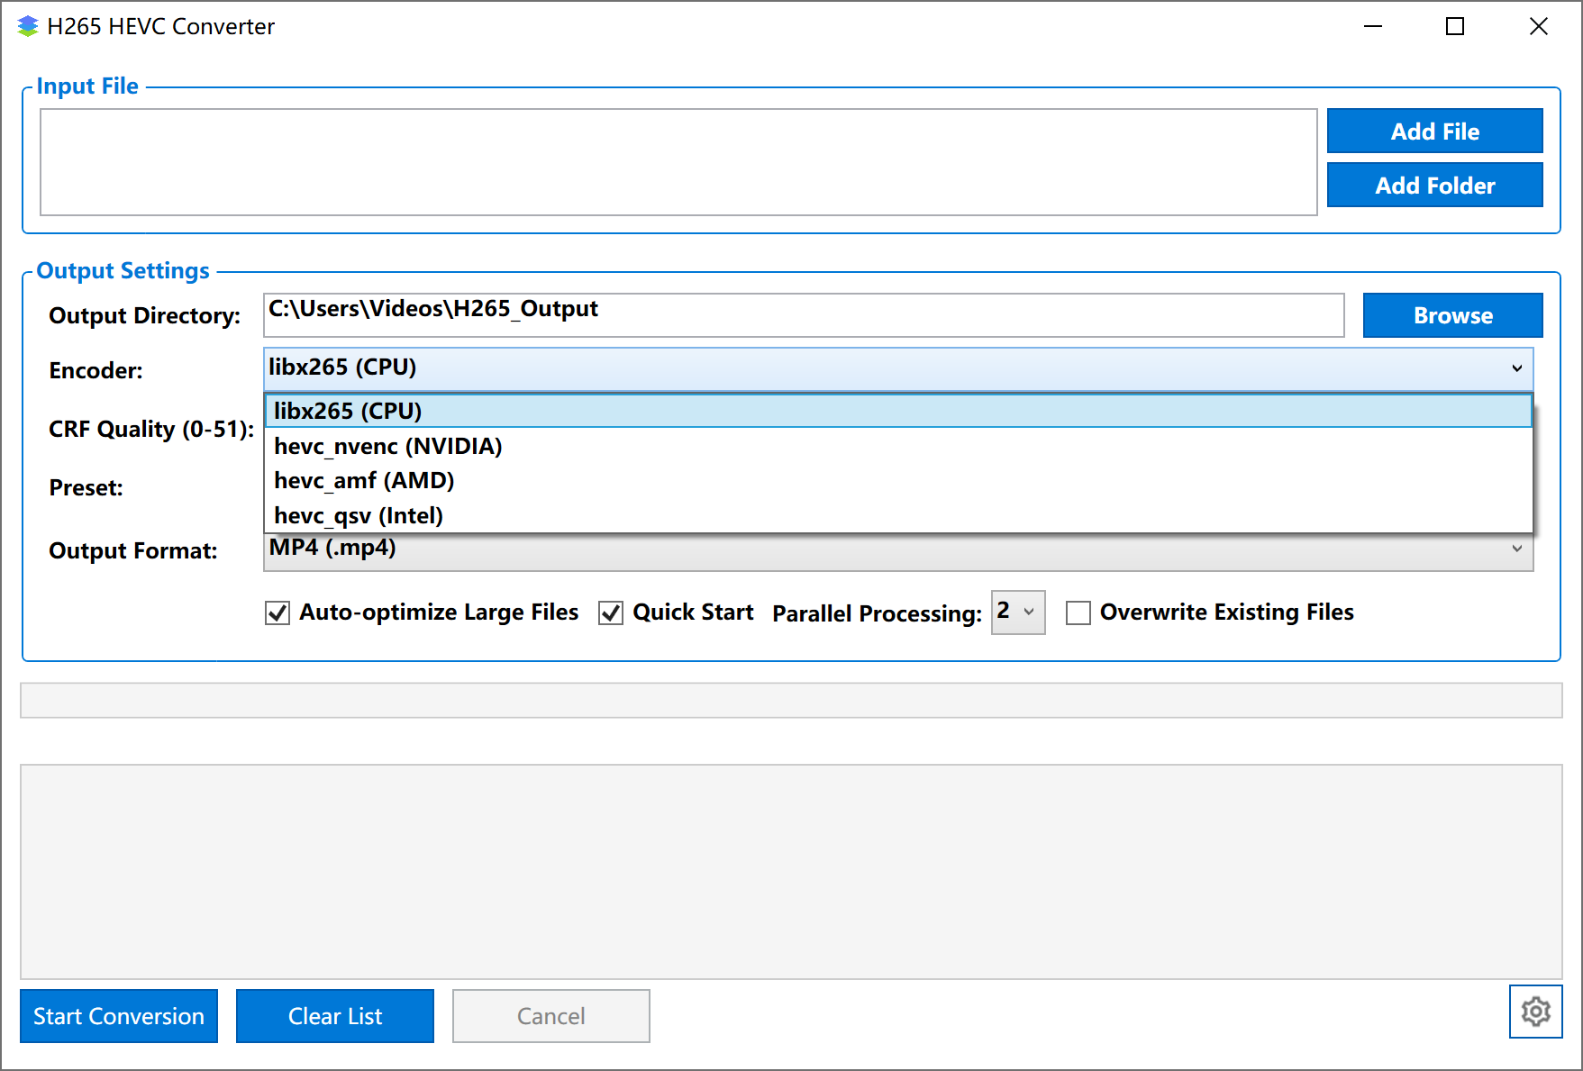This screenshot has height=1071, width=1583.
Task: Minimize the converter window
Action: click(x=1372, y=27)
